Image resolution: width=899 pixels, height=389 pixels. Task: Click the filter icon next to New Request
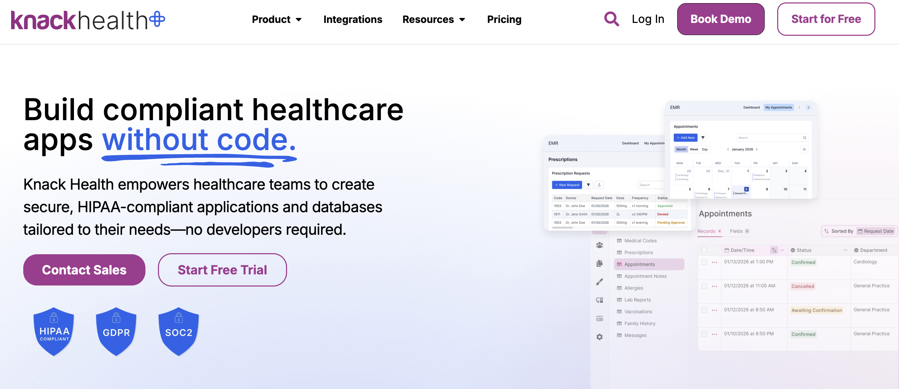[x=589, y=185]
